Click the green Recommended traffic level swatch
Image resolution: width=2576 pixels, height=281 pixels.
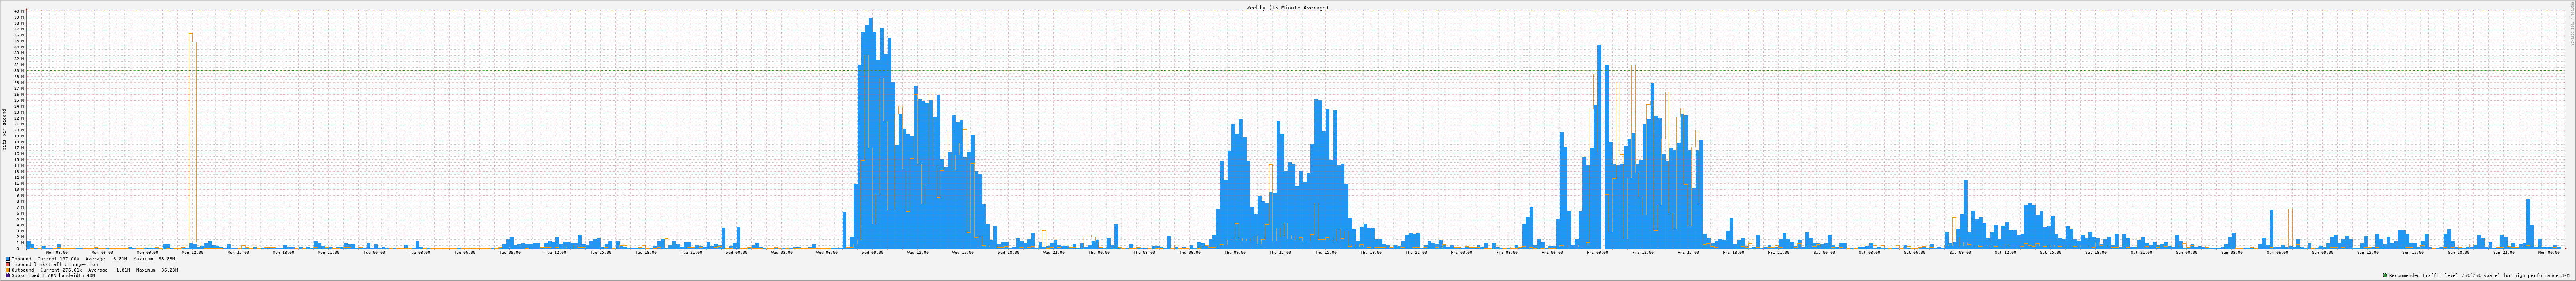[2385, 275]
